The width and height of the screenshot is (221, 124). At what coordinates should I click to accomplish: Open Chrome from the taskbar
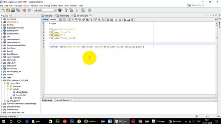coord(140,121)
